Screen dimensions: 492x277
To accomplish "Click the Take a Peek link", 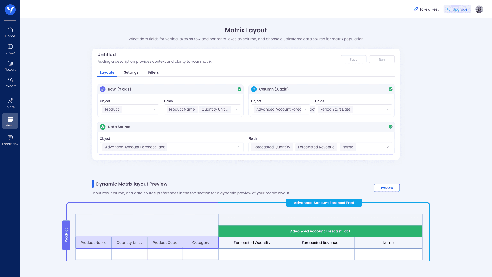I will click(426, 9).
